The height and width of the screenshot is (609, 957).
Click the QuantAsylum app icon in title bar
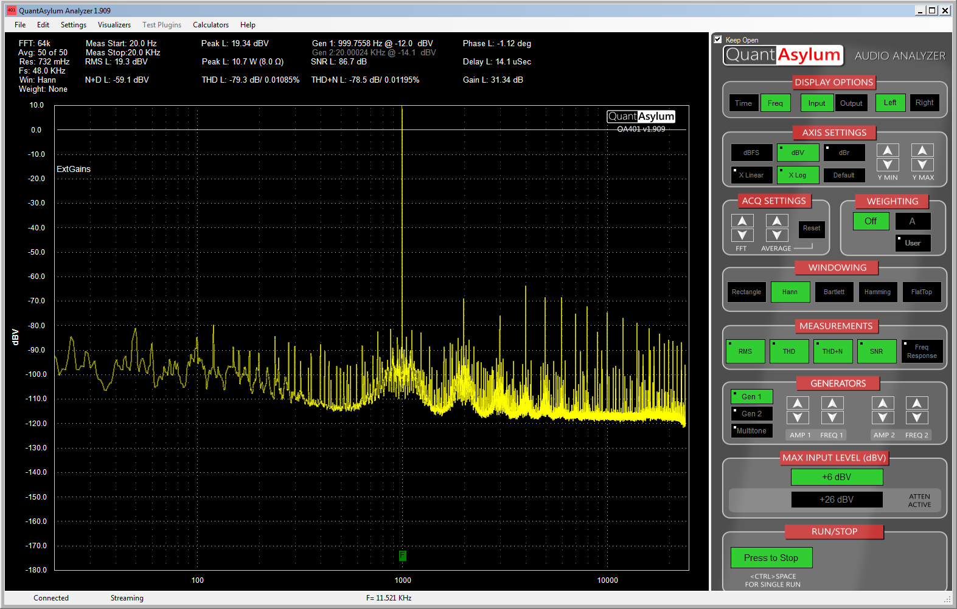[x=11, y=10]
